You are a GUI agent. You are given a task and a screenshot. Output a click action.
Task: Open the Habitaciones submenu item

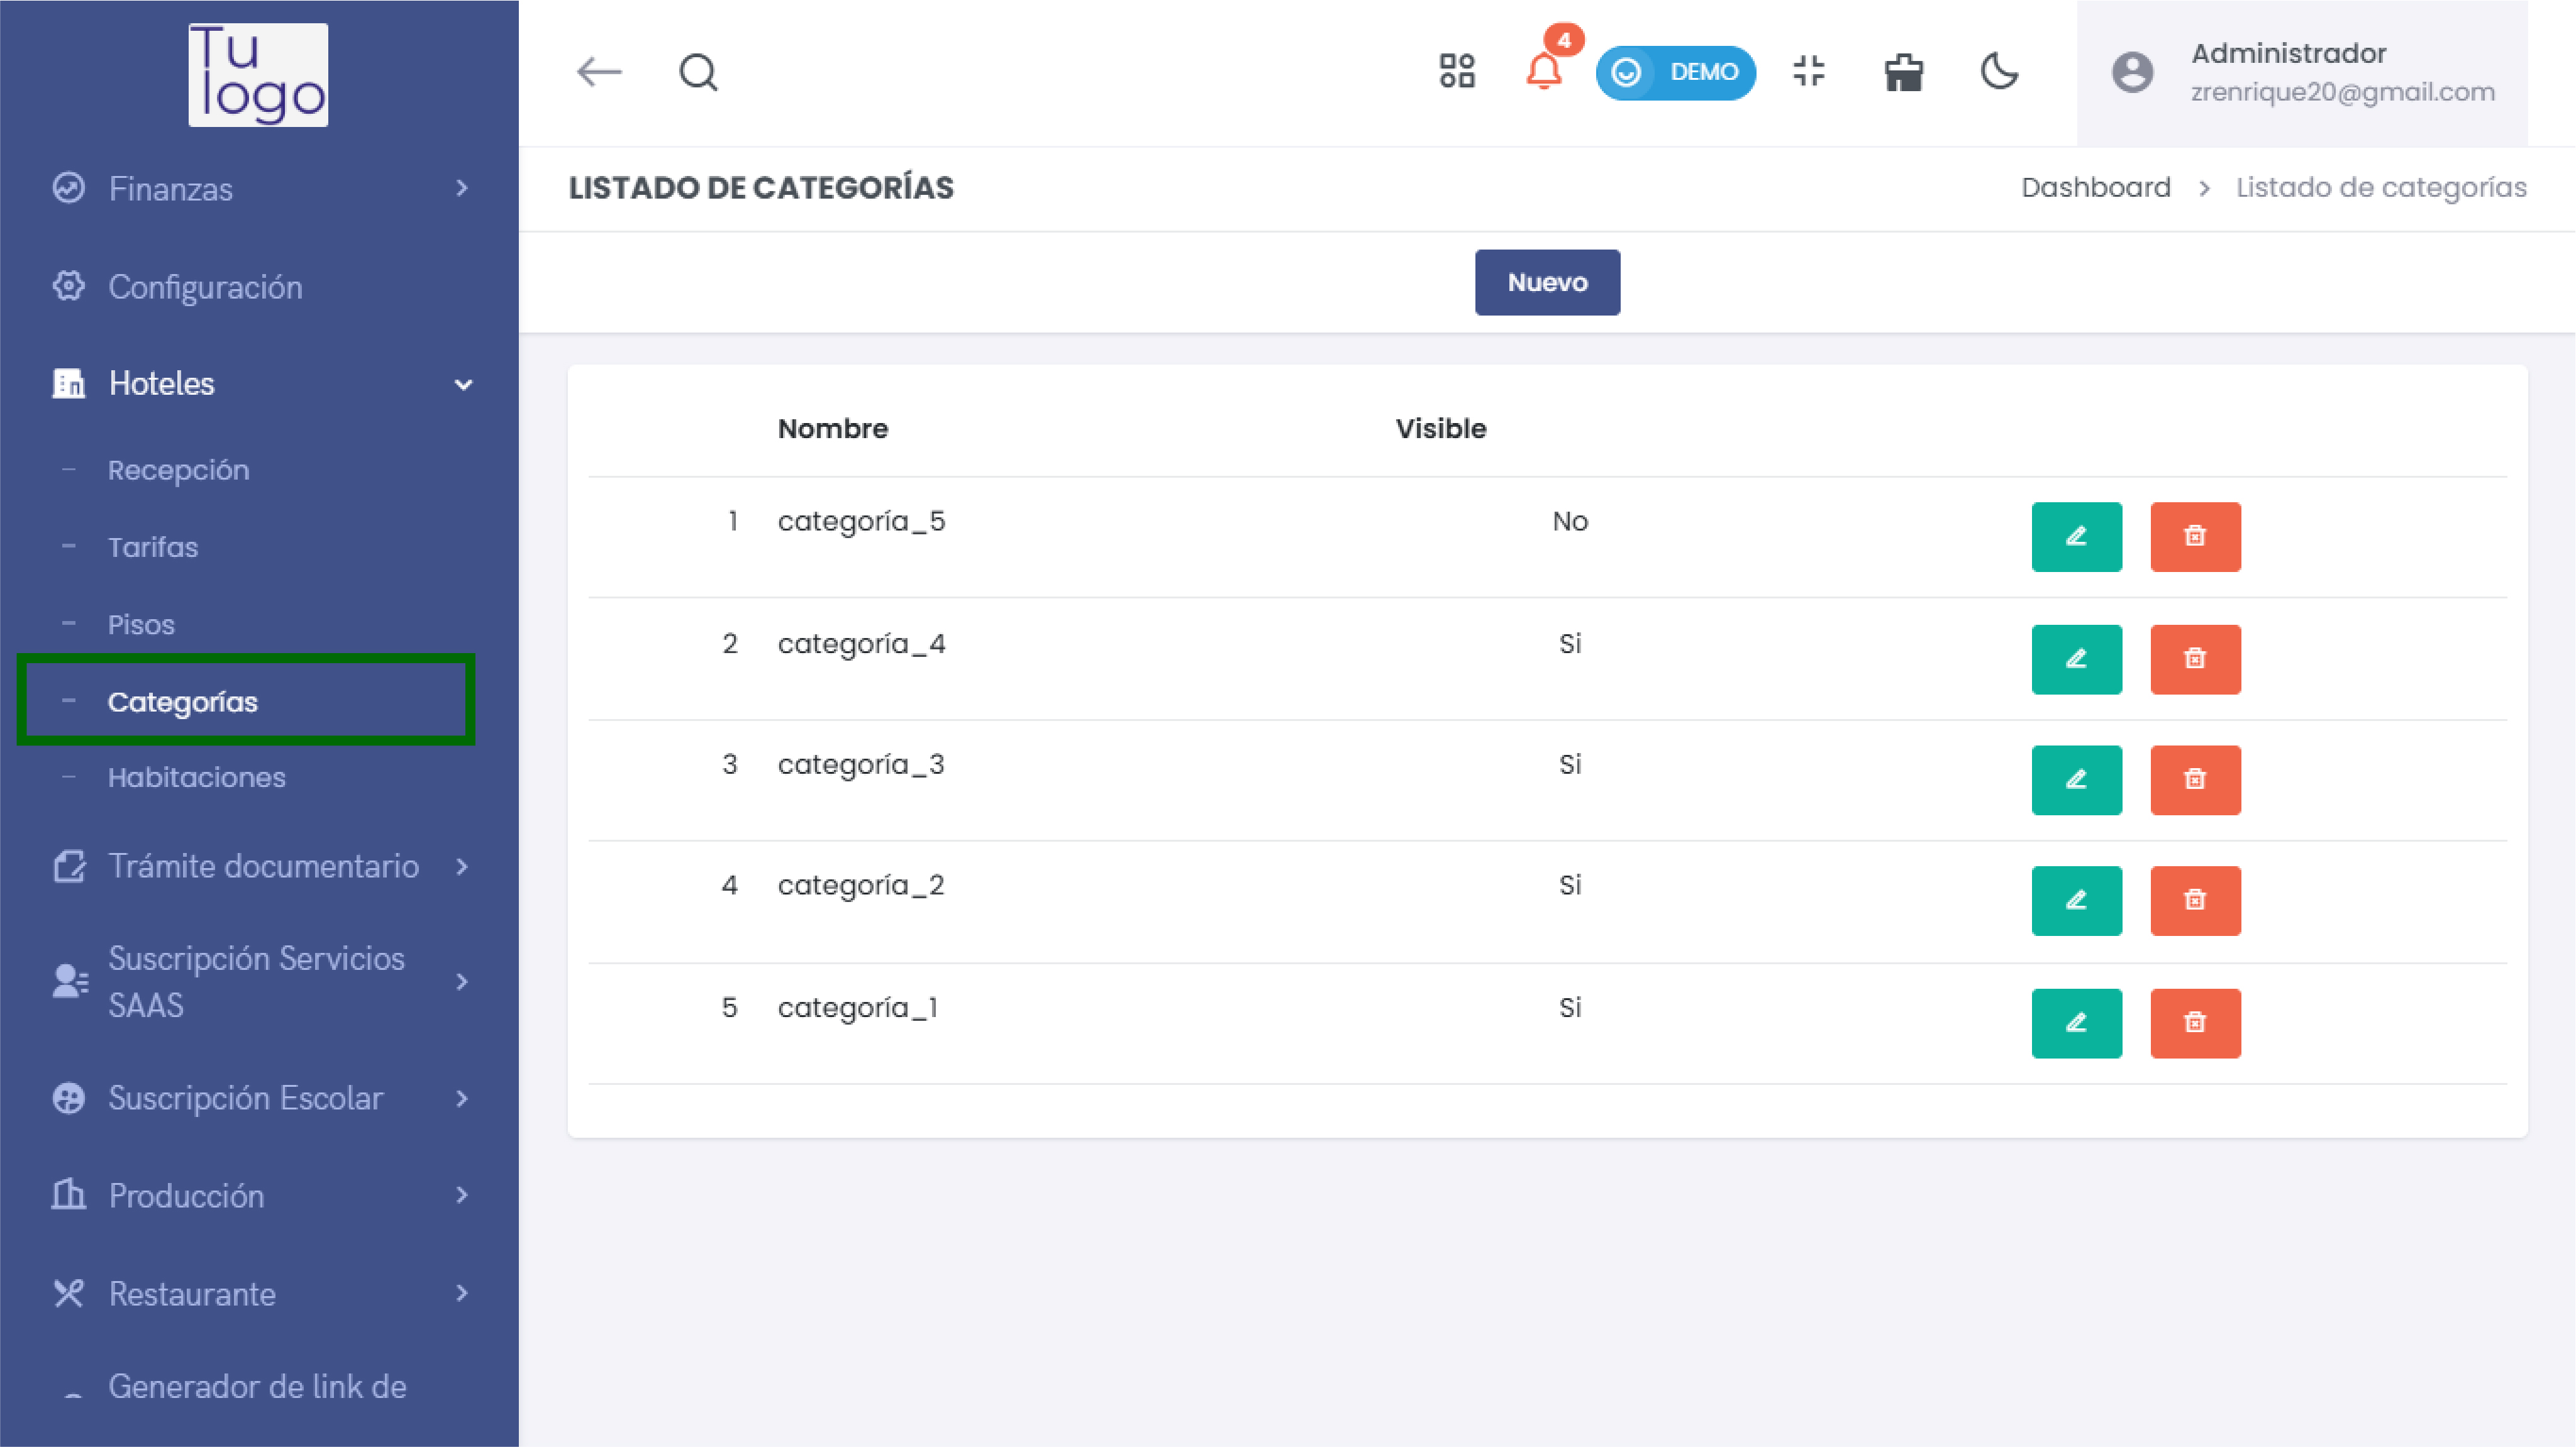pyautogui.click(x=197, y=778)
